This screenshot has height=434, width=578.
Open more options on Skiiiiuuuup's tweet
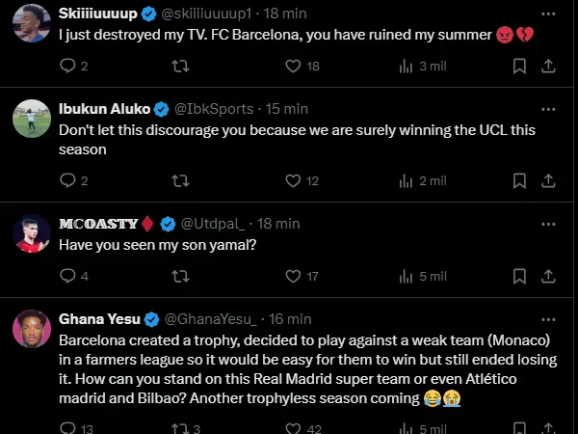[x=548, y=14]
